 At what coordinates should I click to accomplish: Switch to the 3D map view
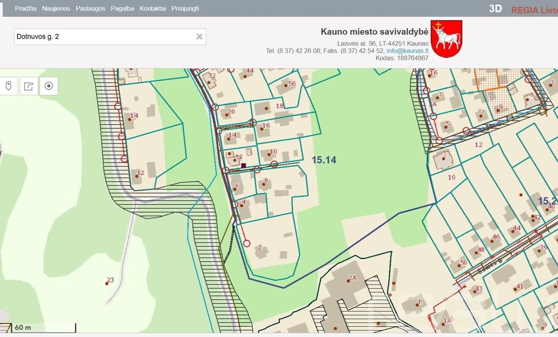pos(496,8)
